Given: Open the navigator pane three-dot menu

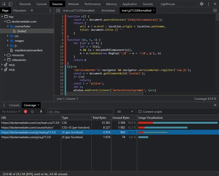Looking at the screenshot, I should click(50, 11).
